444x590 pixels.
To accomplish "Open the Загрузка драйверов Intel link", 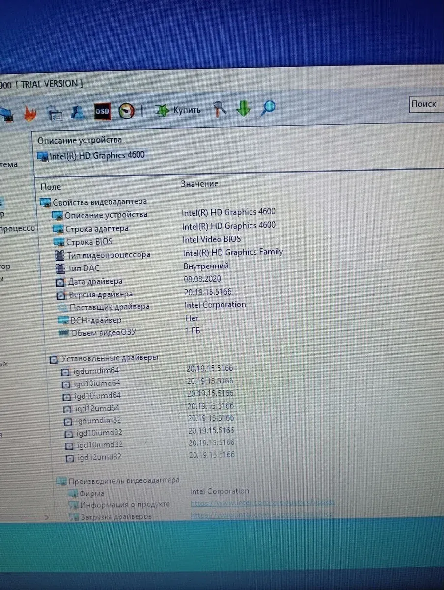I will [x=261, y=515].
